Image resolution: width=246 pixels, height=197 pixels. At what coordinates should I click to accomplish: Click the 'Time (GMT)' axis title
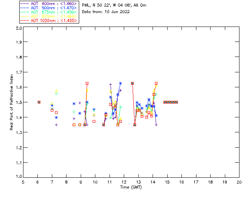(x=131, y=187)
